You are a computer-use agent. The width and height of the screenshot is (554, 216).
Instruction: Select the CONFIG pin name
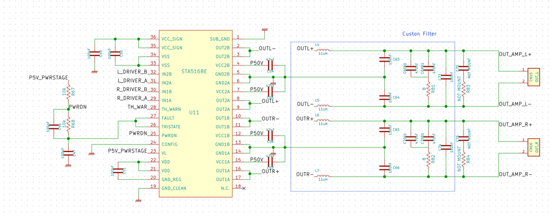click(169, 144)
